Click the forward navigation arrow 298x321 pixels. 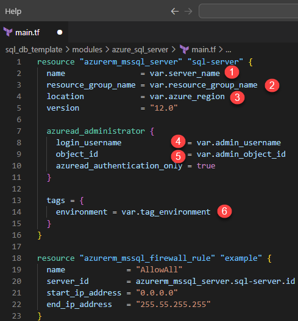pyautogui.click(x=188, y=12)
